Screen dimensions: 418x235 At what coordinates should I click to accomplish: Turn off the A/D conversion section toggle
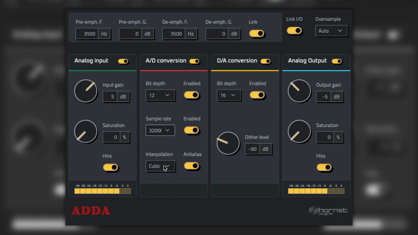[194, 61]
